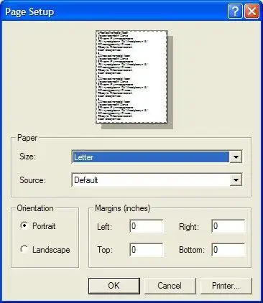Click the Source: label
Image resolution: width=263 pixels, height=303 pixels.
[32, 180]
